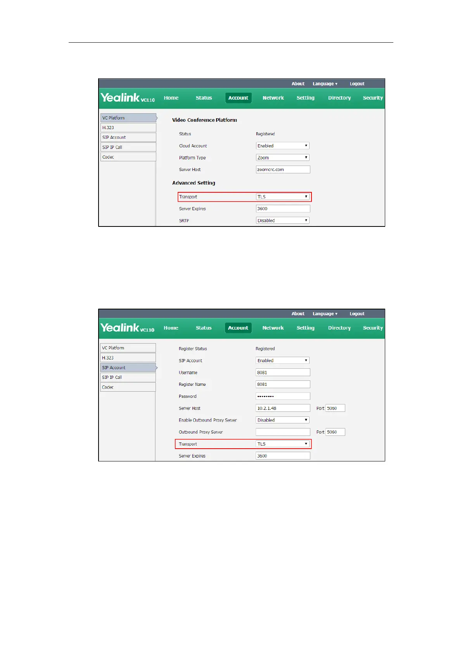This screenshot has height=653, width=462.
Task: Select Codec in bottom sidebar
Action: [x=128, y=387]
